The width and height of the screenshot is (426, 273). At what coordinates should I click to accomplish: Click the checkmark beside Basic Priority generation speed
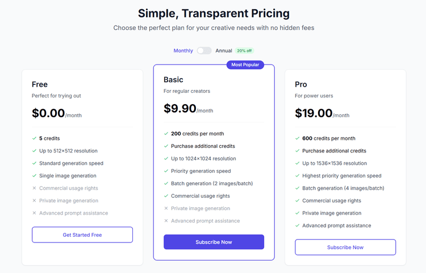(166, 171)
